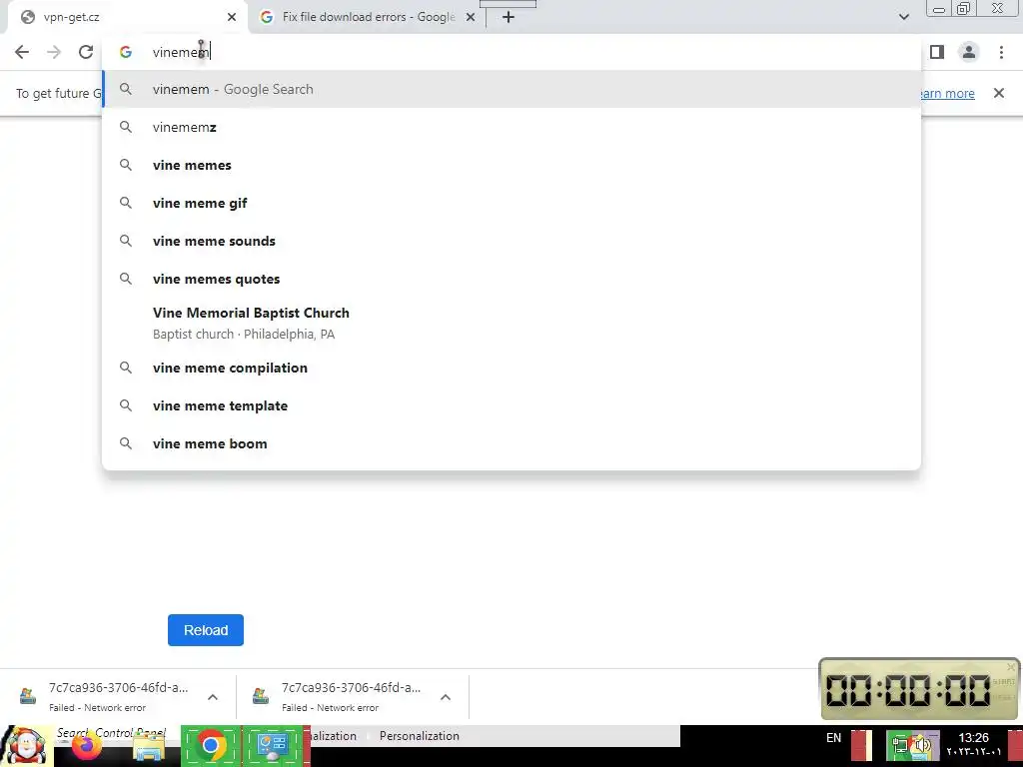Image resolution: width=1023 pixels, height=767 pixels.
Task: Expand the tab search chevron
Action: click(x=903, y=17)
